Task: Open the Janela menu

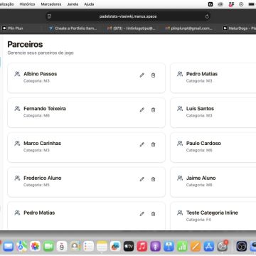Action: click(x=73, y=4)
